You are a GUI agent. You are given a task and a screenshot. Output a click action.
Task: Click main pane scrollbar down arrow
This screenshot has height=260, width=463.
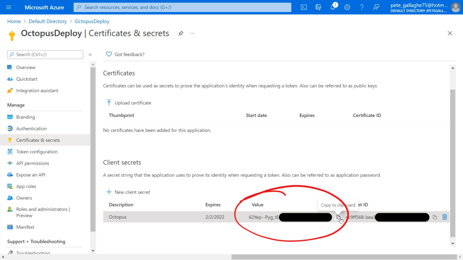453,244
